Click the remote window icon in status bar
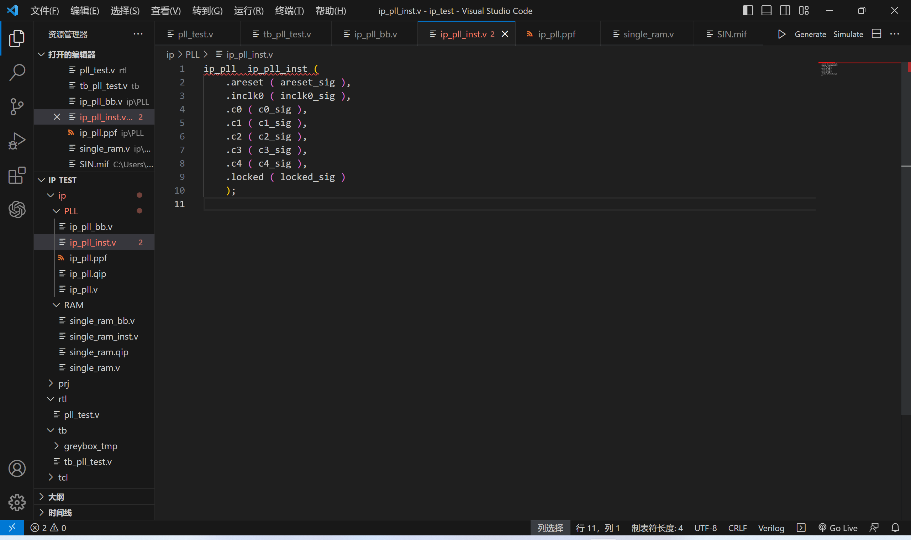Viewport: 911px width, 540px height. [12, 528]
